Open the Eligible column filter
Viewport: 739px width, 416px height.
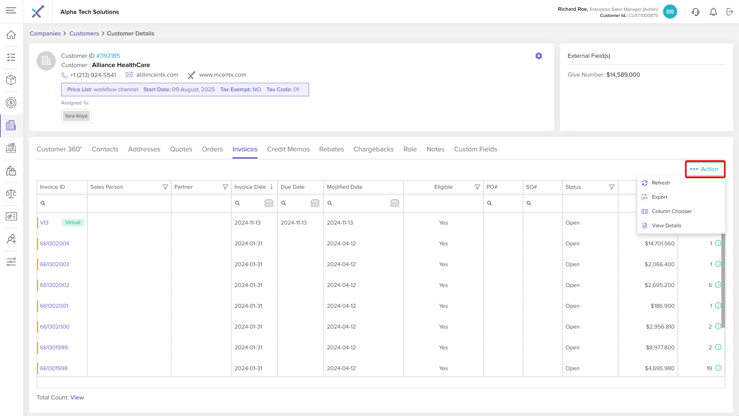pyautogui.click(x=477, y=187)
